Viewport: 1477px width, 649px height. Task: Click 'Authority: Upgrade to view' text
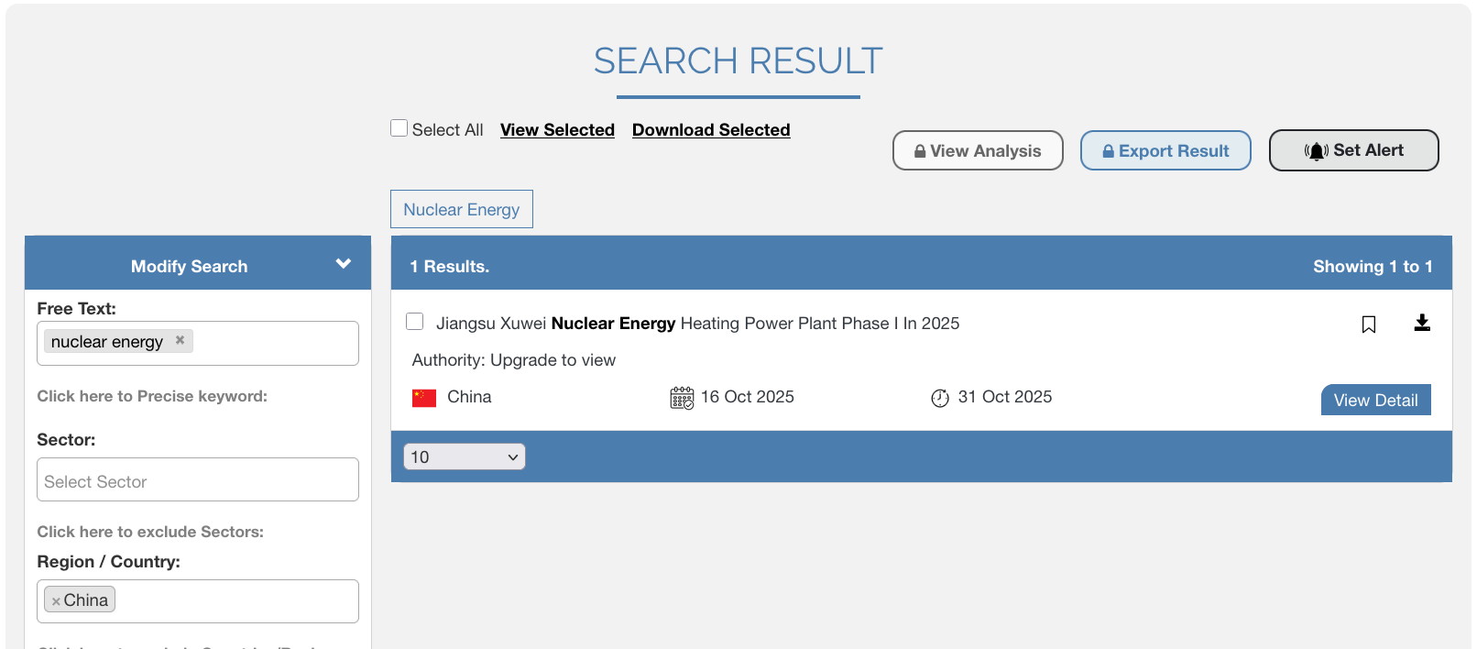click(x=514, y=360)
